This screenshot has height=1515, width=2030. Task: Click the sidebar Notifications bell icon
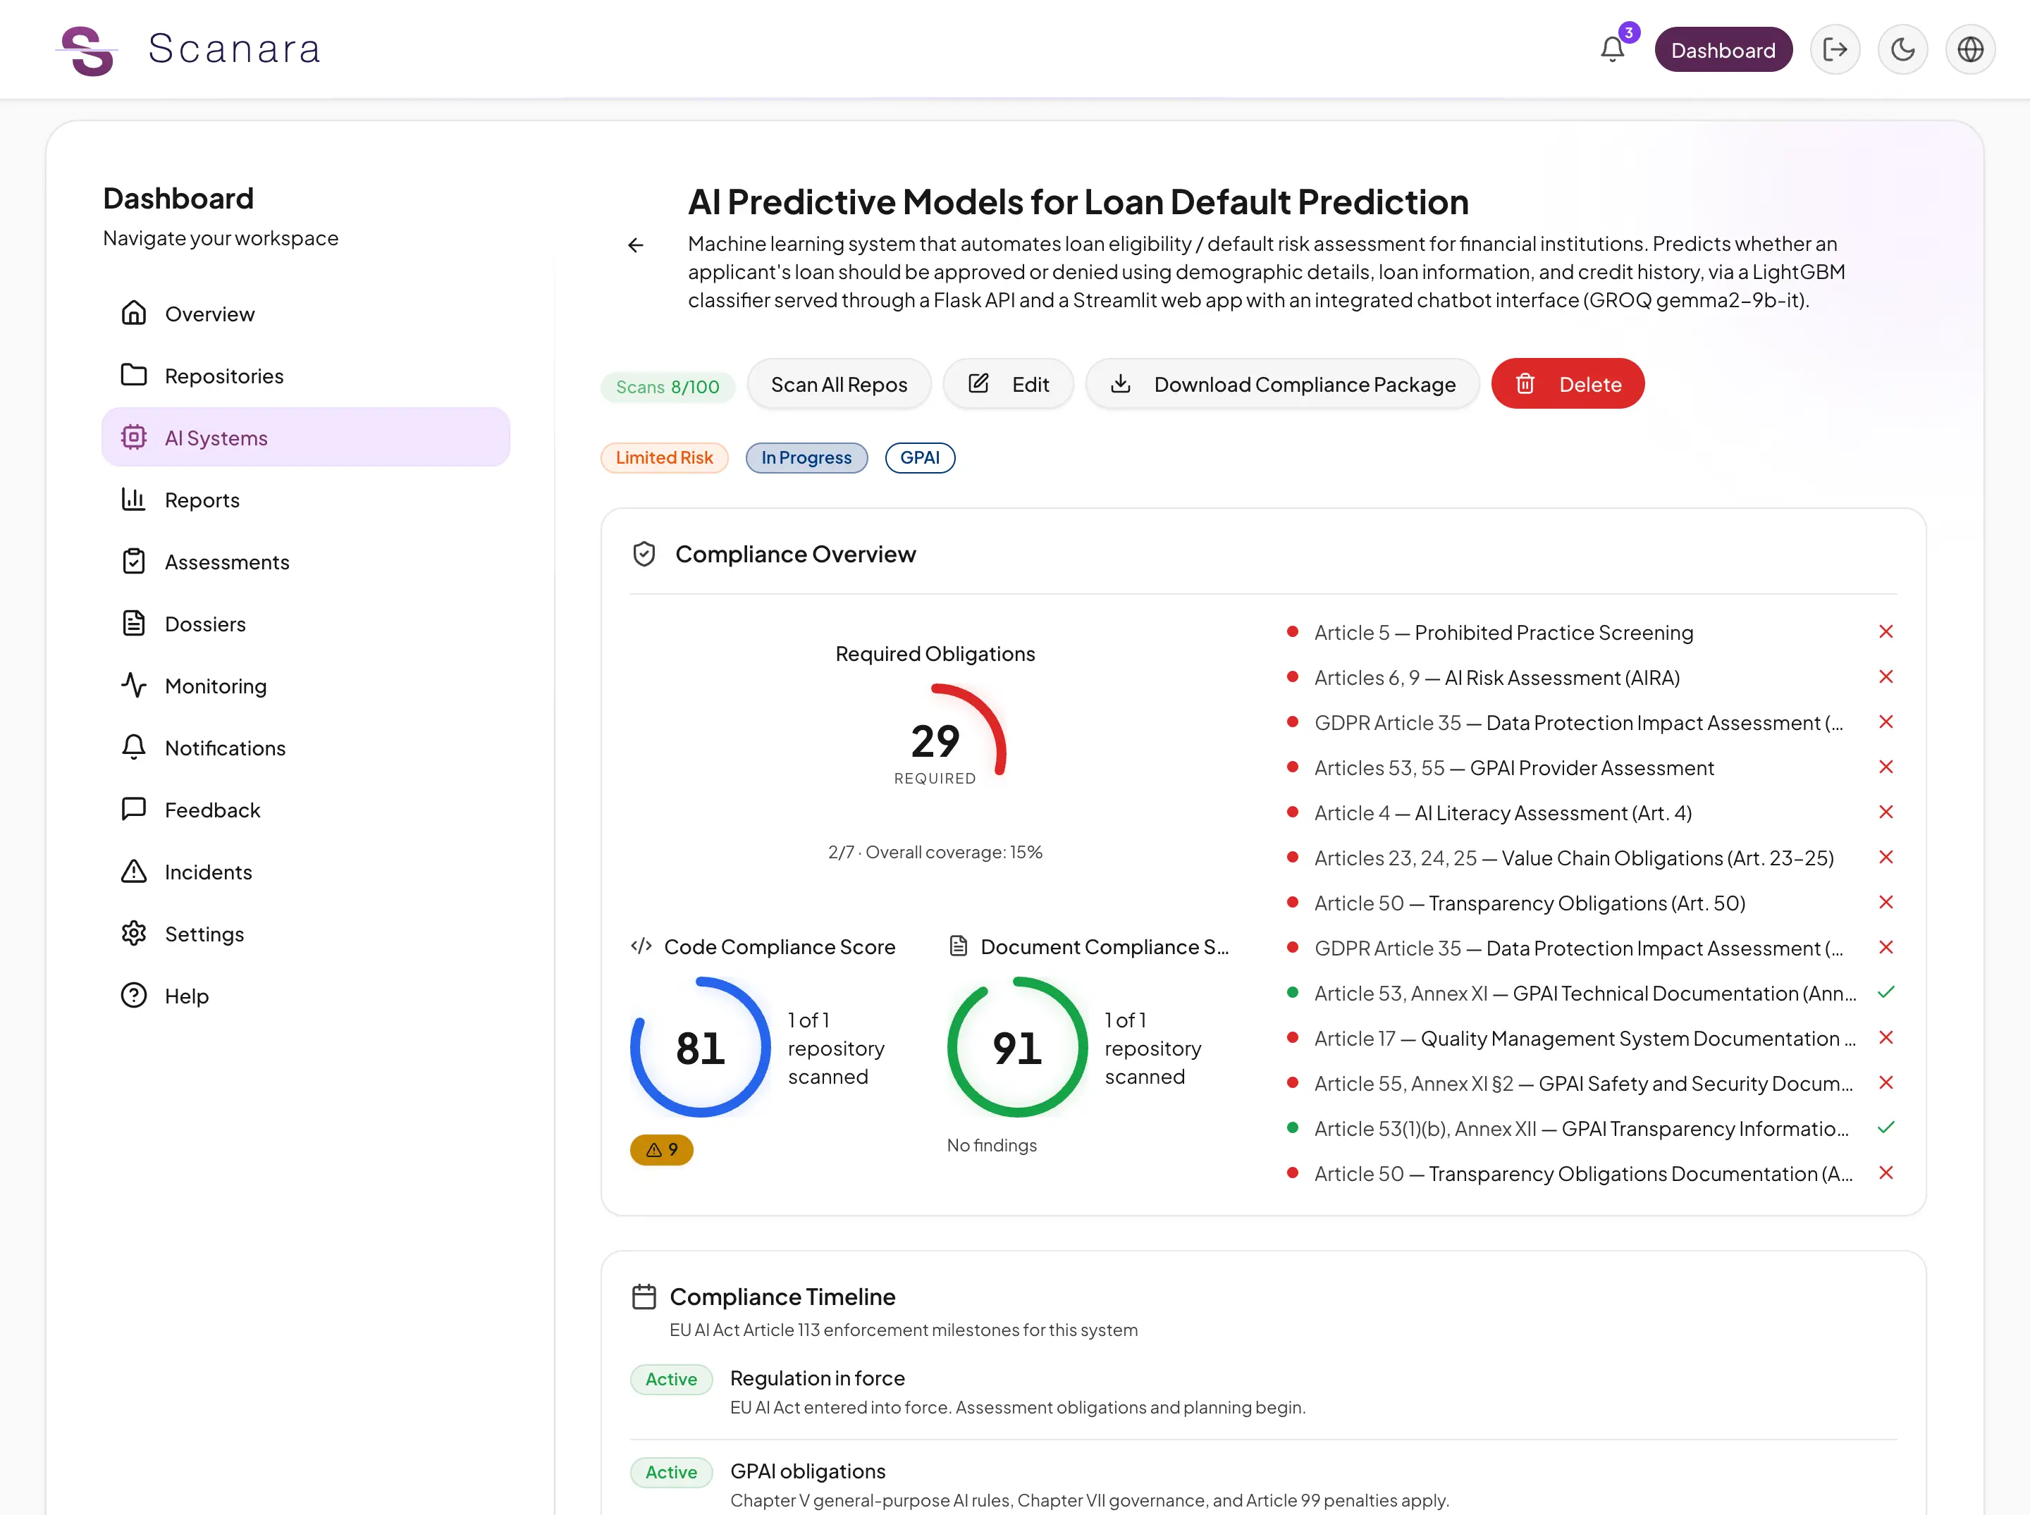tap(134, 748)
